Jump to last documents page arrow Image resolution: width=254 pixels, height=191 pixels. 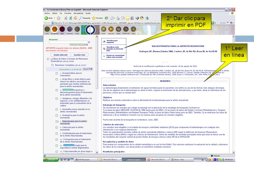click(x=92, y=69)
